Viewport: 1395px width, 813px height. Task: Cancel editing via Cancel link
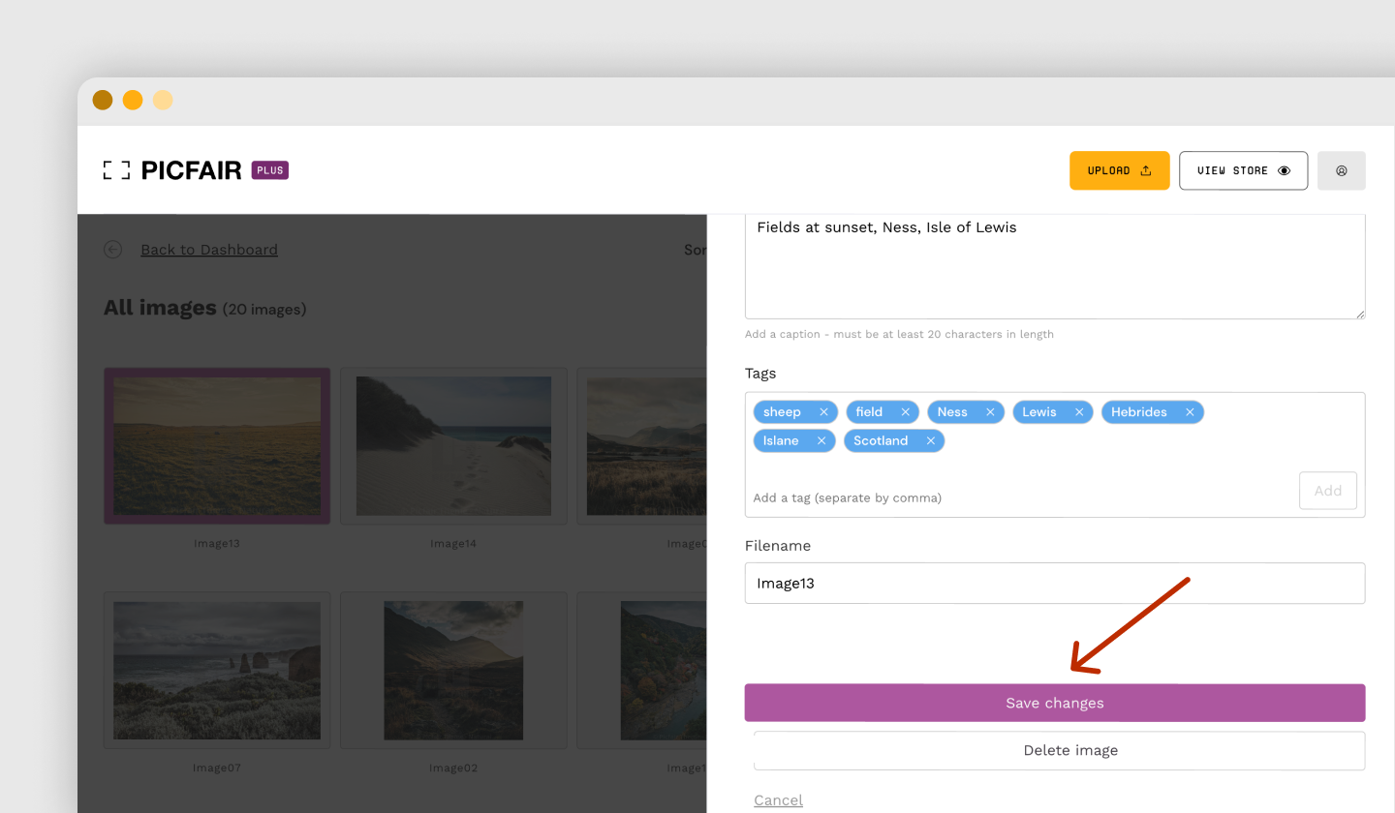(x=778, y=800)
